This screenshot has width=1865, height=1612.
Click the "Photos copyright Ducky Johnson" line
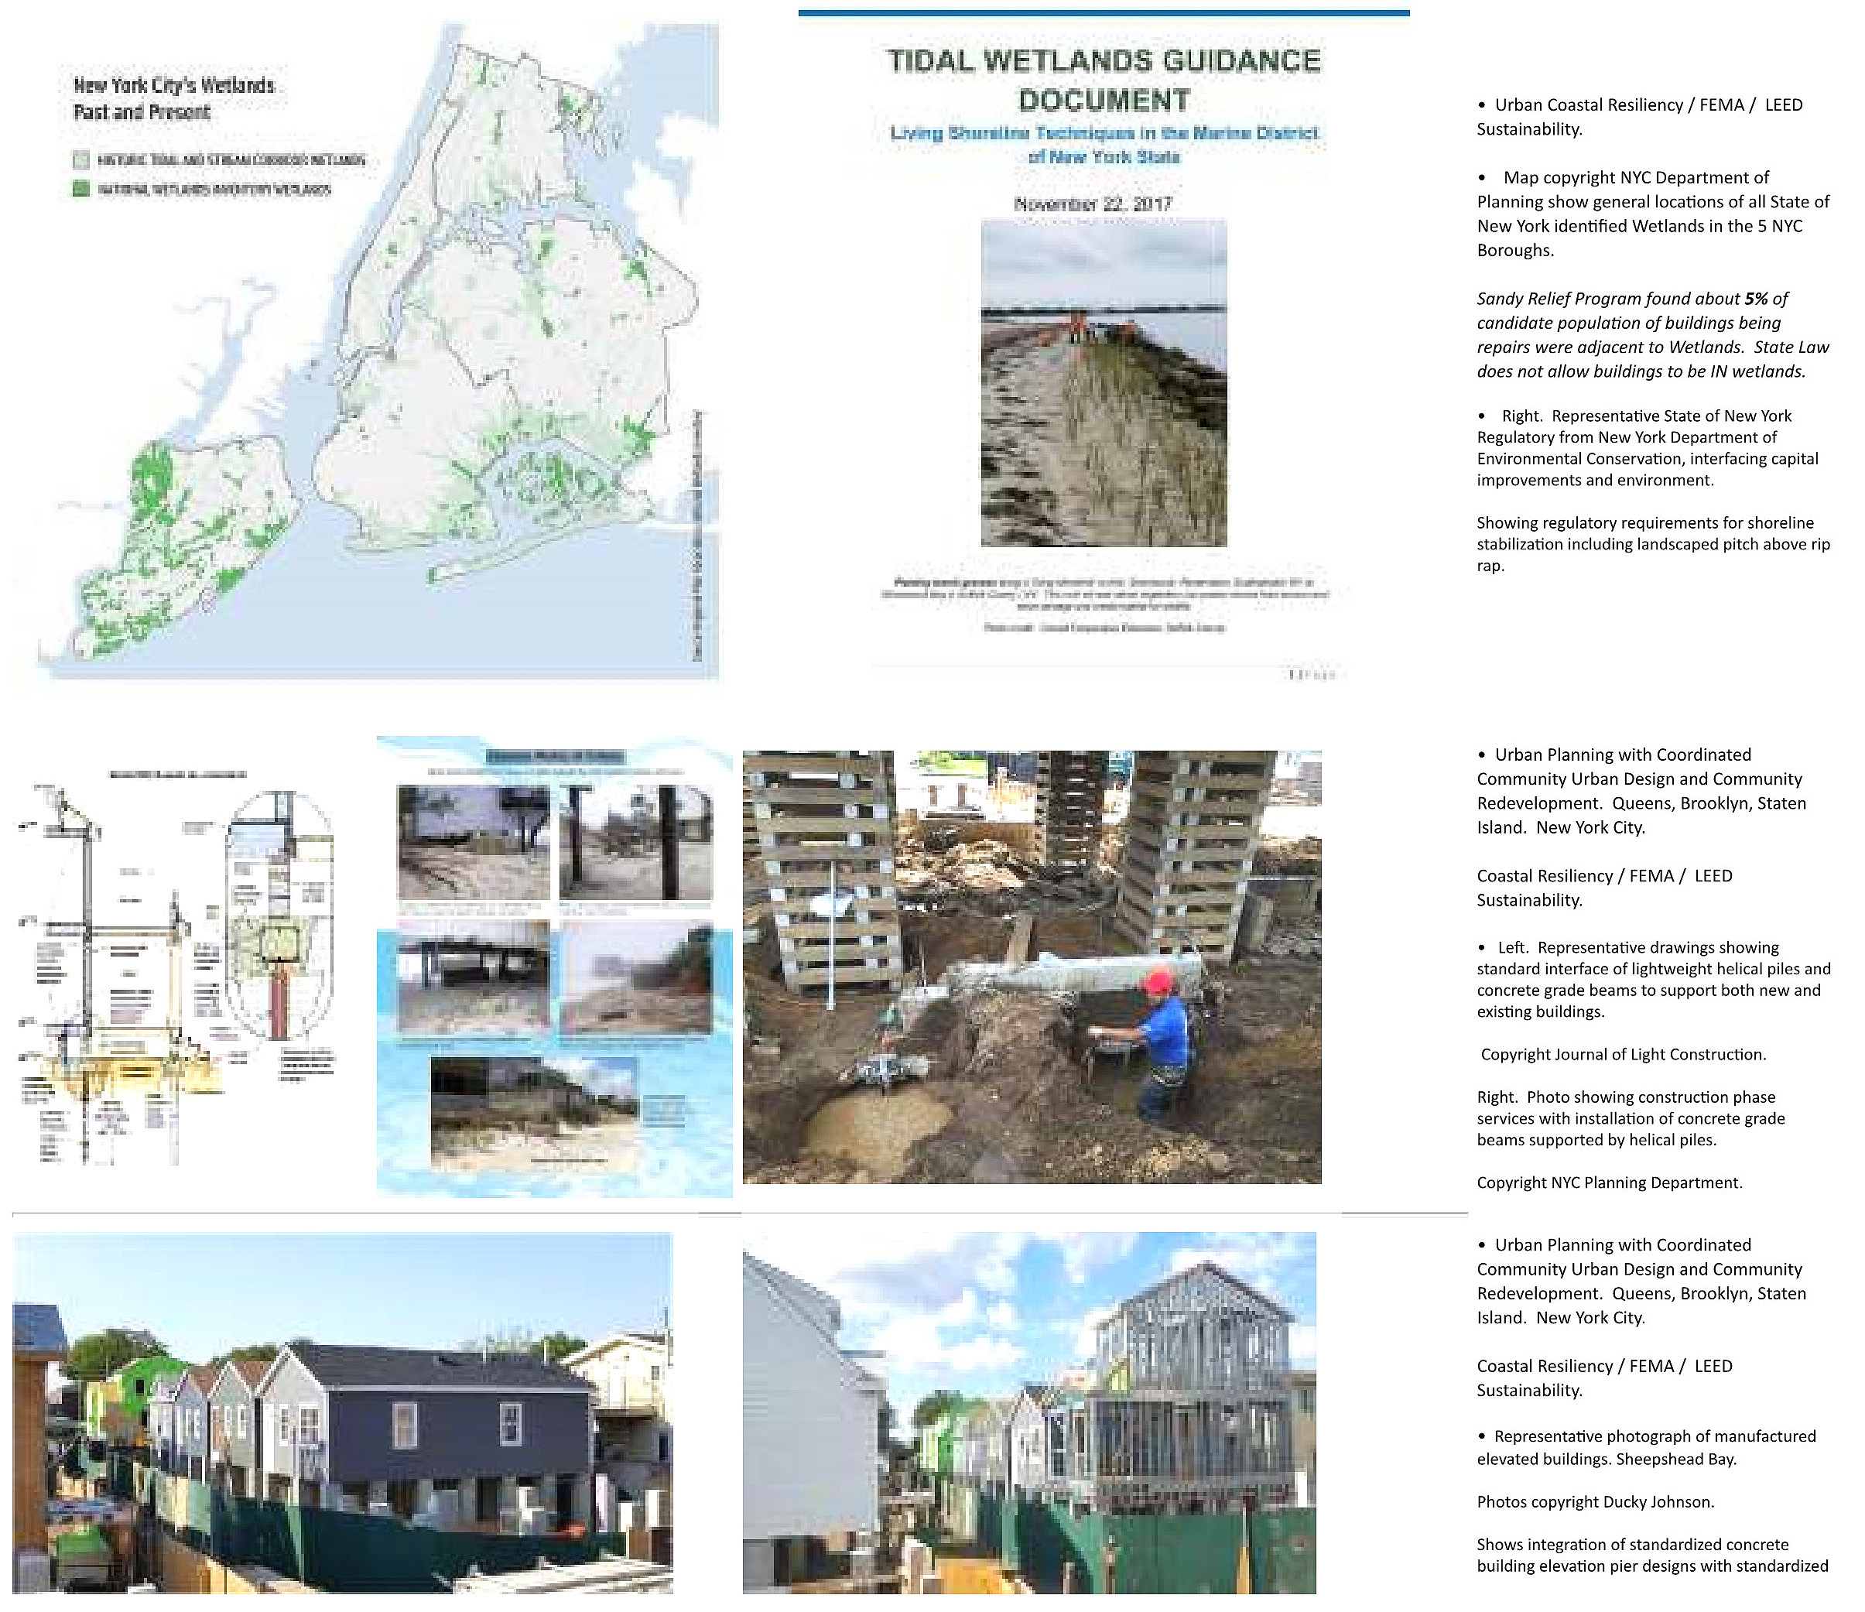pos(1595,1501)
